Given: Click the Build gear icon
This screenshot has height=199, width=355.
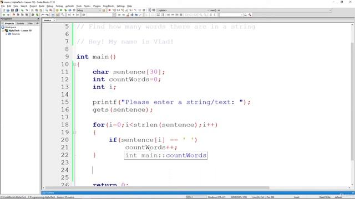Looking at the screenshot, I should [57, 10].
